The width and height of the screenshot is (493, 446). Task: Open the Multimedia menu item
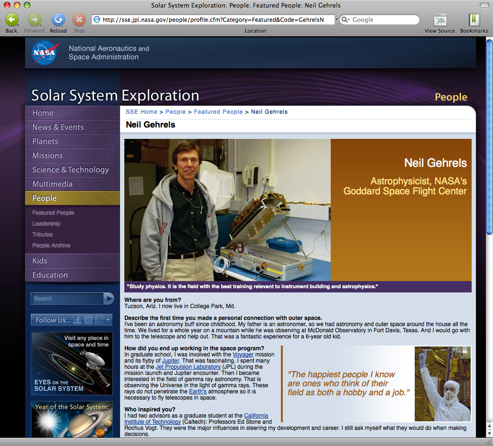(72, 184)
